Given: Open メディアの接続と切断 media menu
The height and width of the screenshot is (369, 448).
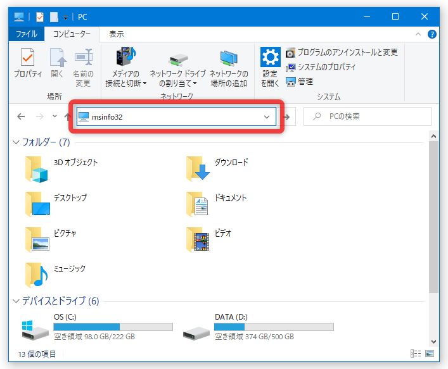Looking at the screenshot, I should point(125,68).
